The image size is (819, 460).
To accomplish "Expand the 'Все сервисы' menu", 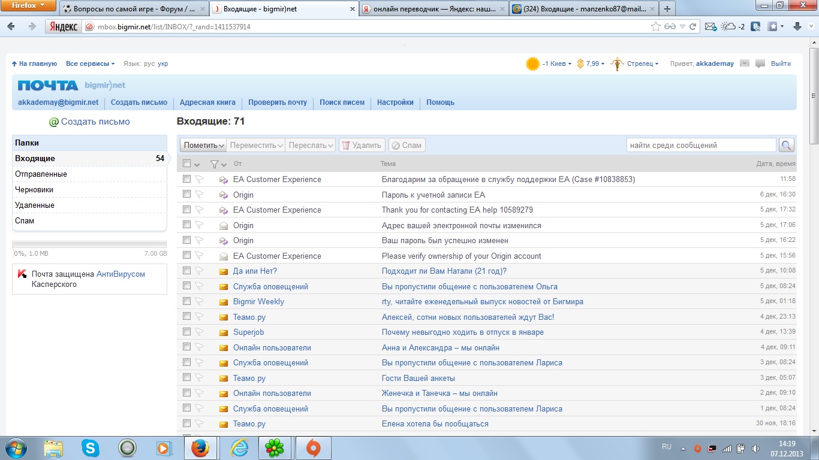I will click(91, 63).
